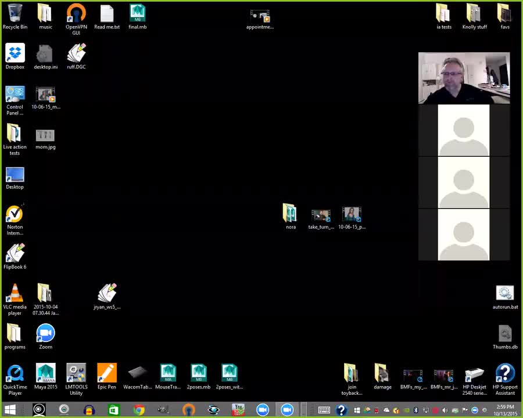
Task: Open the headphones music app in taskbar
Action: 89,410
